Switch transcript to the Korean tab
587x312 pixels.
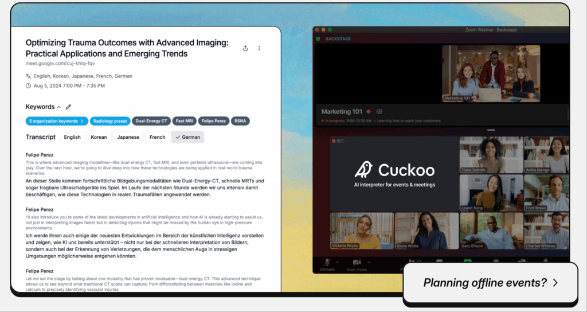(x=99, y=137)
